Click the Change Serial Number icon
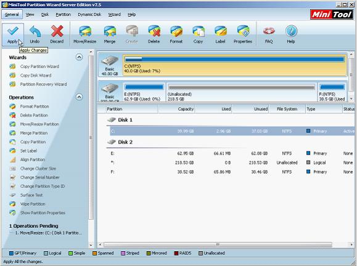Image resolution: width=357 pixels, height=266 pixels. click(12, 177)
